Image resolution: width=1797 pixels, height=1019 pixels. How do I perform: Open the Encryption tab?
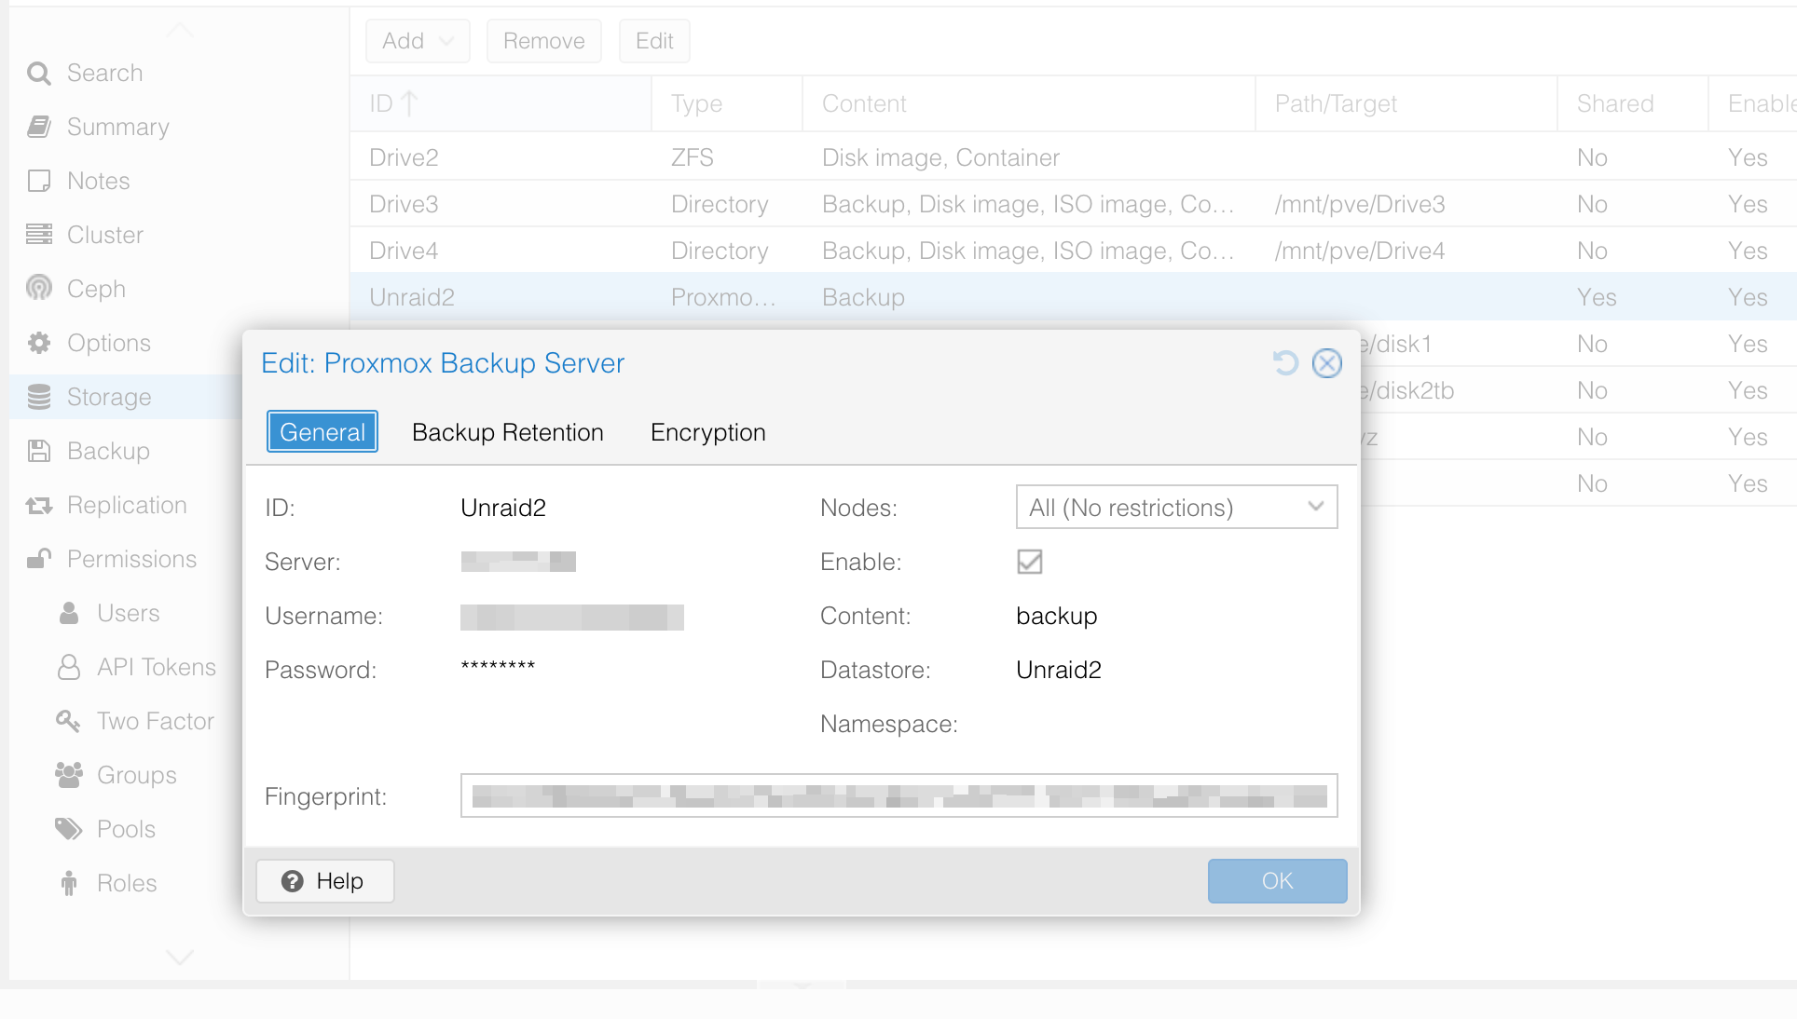(x=707, y=431)
